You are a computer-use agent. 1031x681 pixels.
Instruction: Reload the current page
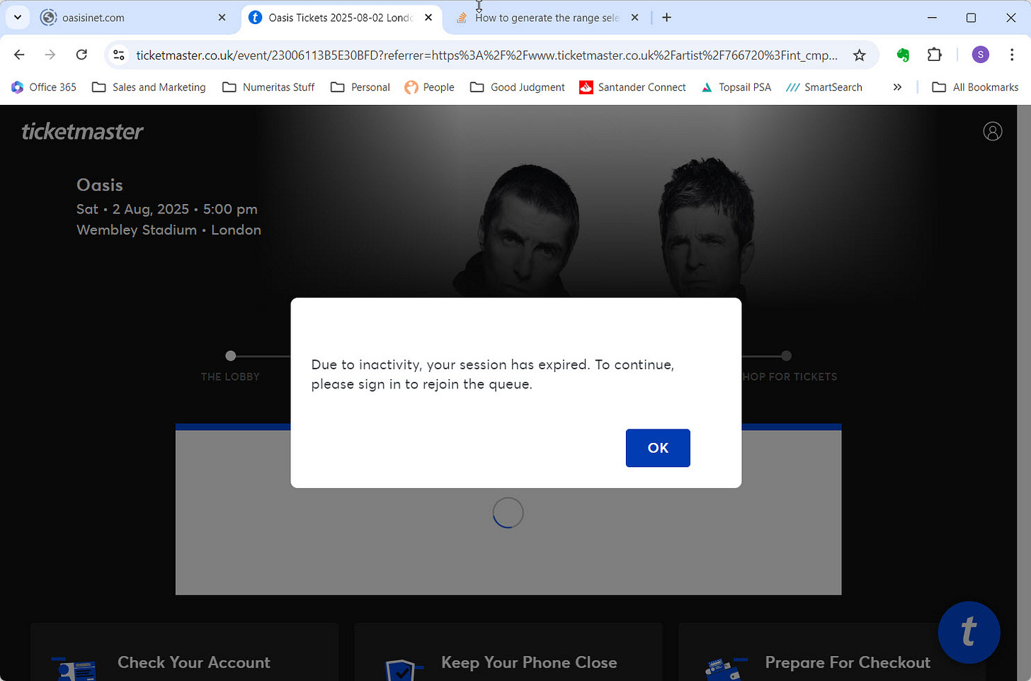81,55
